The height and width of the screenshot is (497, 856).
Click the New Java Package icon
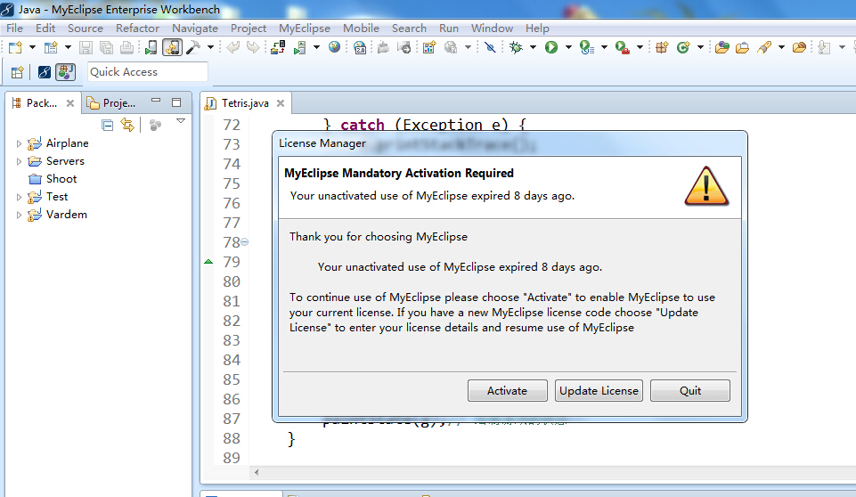662,47
